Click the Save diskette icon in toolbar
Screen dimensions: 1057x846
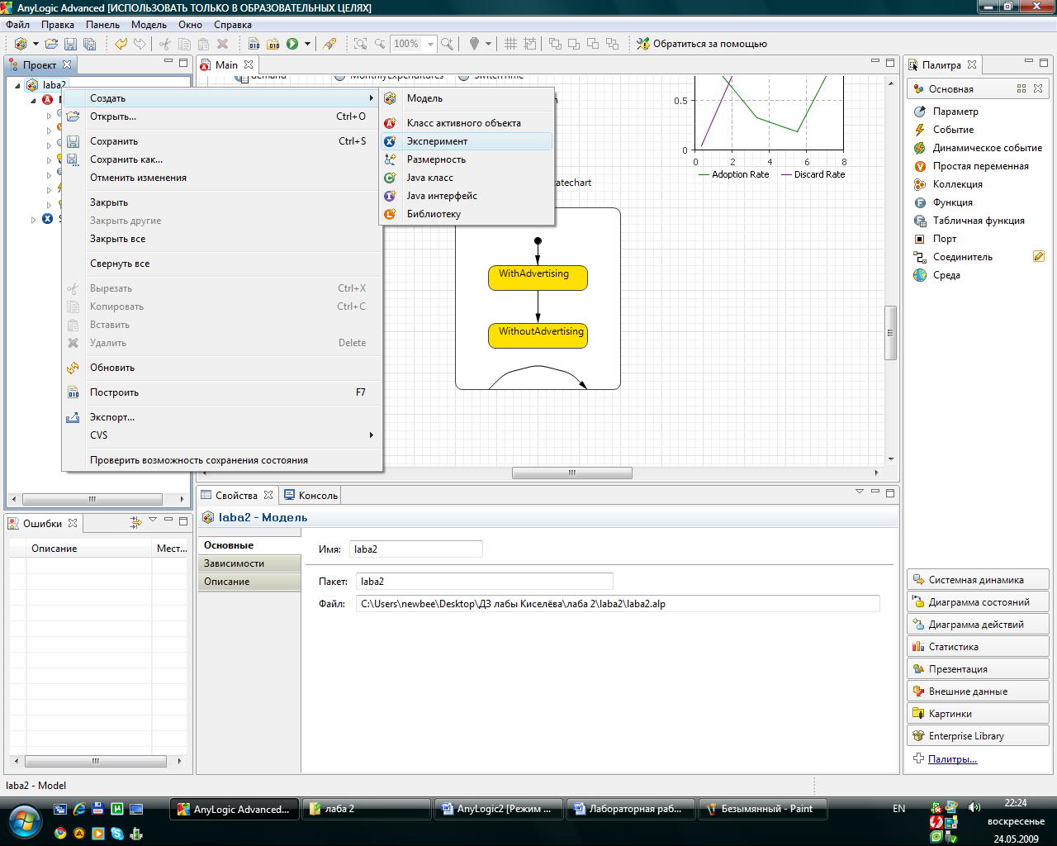pos(70,44)
